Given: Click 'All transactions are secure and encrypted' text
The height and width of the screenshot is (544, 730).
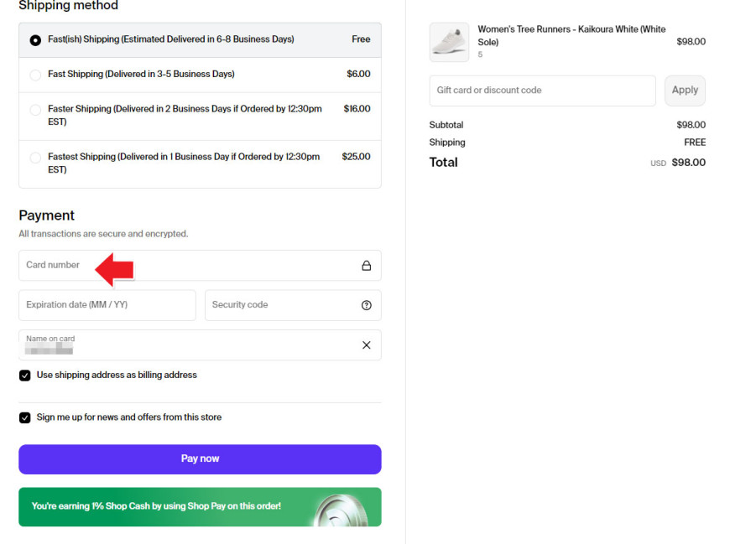Looking at the screenshot, I should (103, 234).
